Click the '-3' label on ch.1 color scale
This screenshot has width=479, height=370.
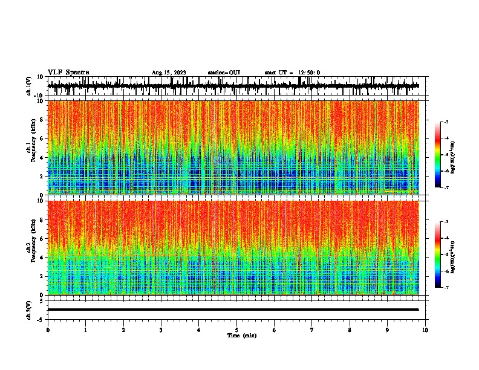click(x=446, y=122)
